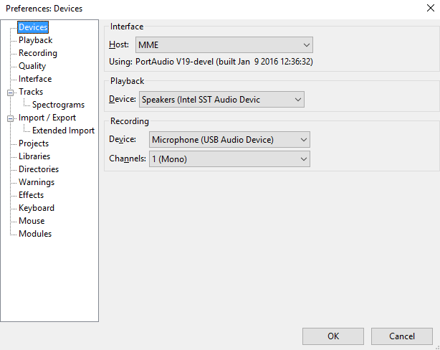Open the Import / Export preferences
Viewport: 440px width, 350px height.
click(x=47, y=118)
